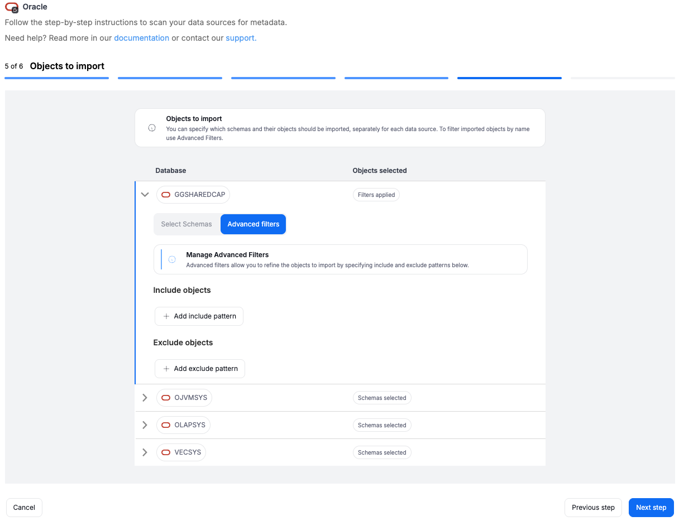The image size is (679, 521).
Task: Open the support link
Action: pos(241,38)
